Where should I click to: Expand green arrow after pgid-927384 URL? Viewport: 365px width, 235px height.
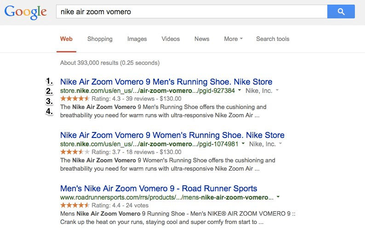tap(240, 90)
